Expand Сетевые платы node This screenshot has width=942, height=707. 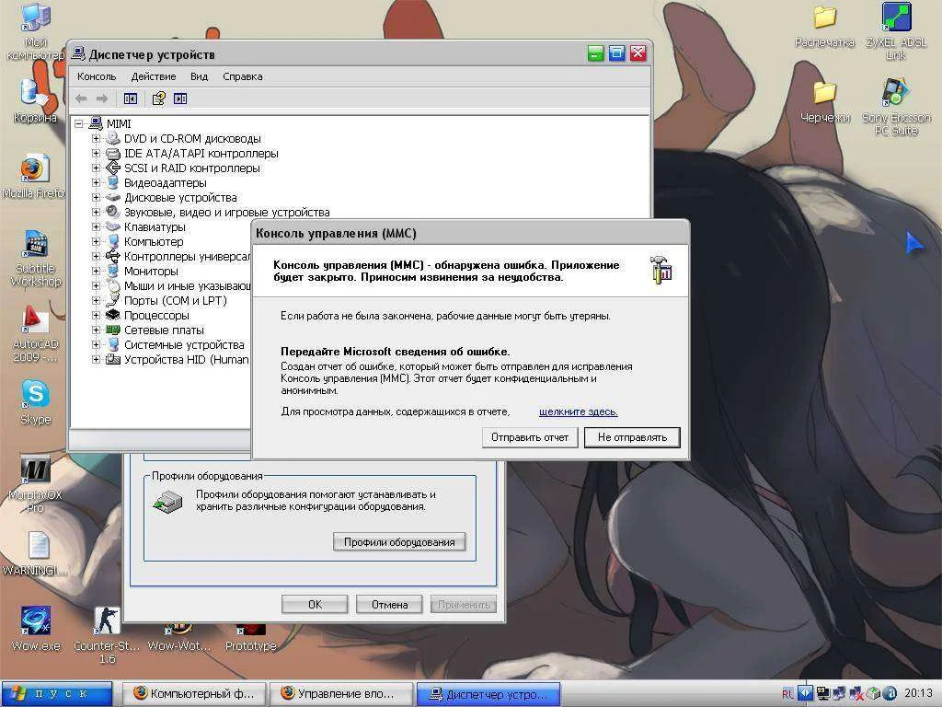(96, 330)
